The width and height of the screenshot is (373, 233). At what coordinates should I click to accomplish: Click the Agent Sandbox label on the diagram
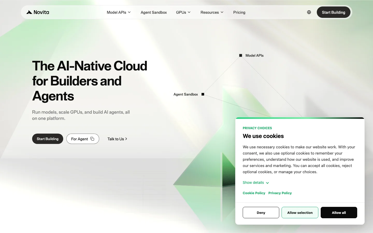pyautogui.click(x=186, y=94)
